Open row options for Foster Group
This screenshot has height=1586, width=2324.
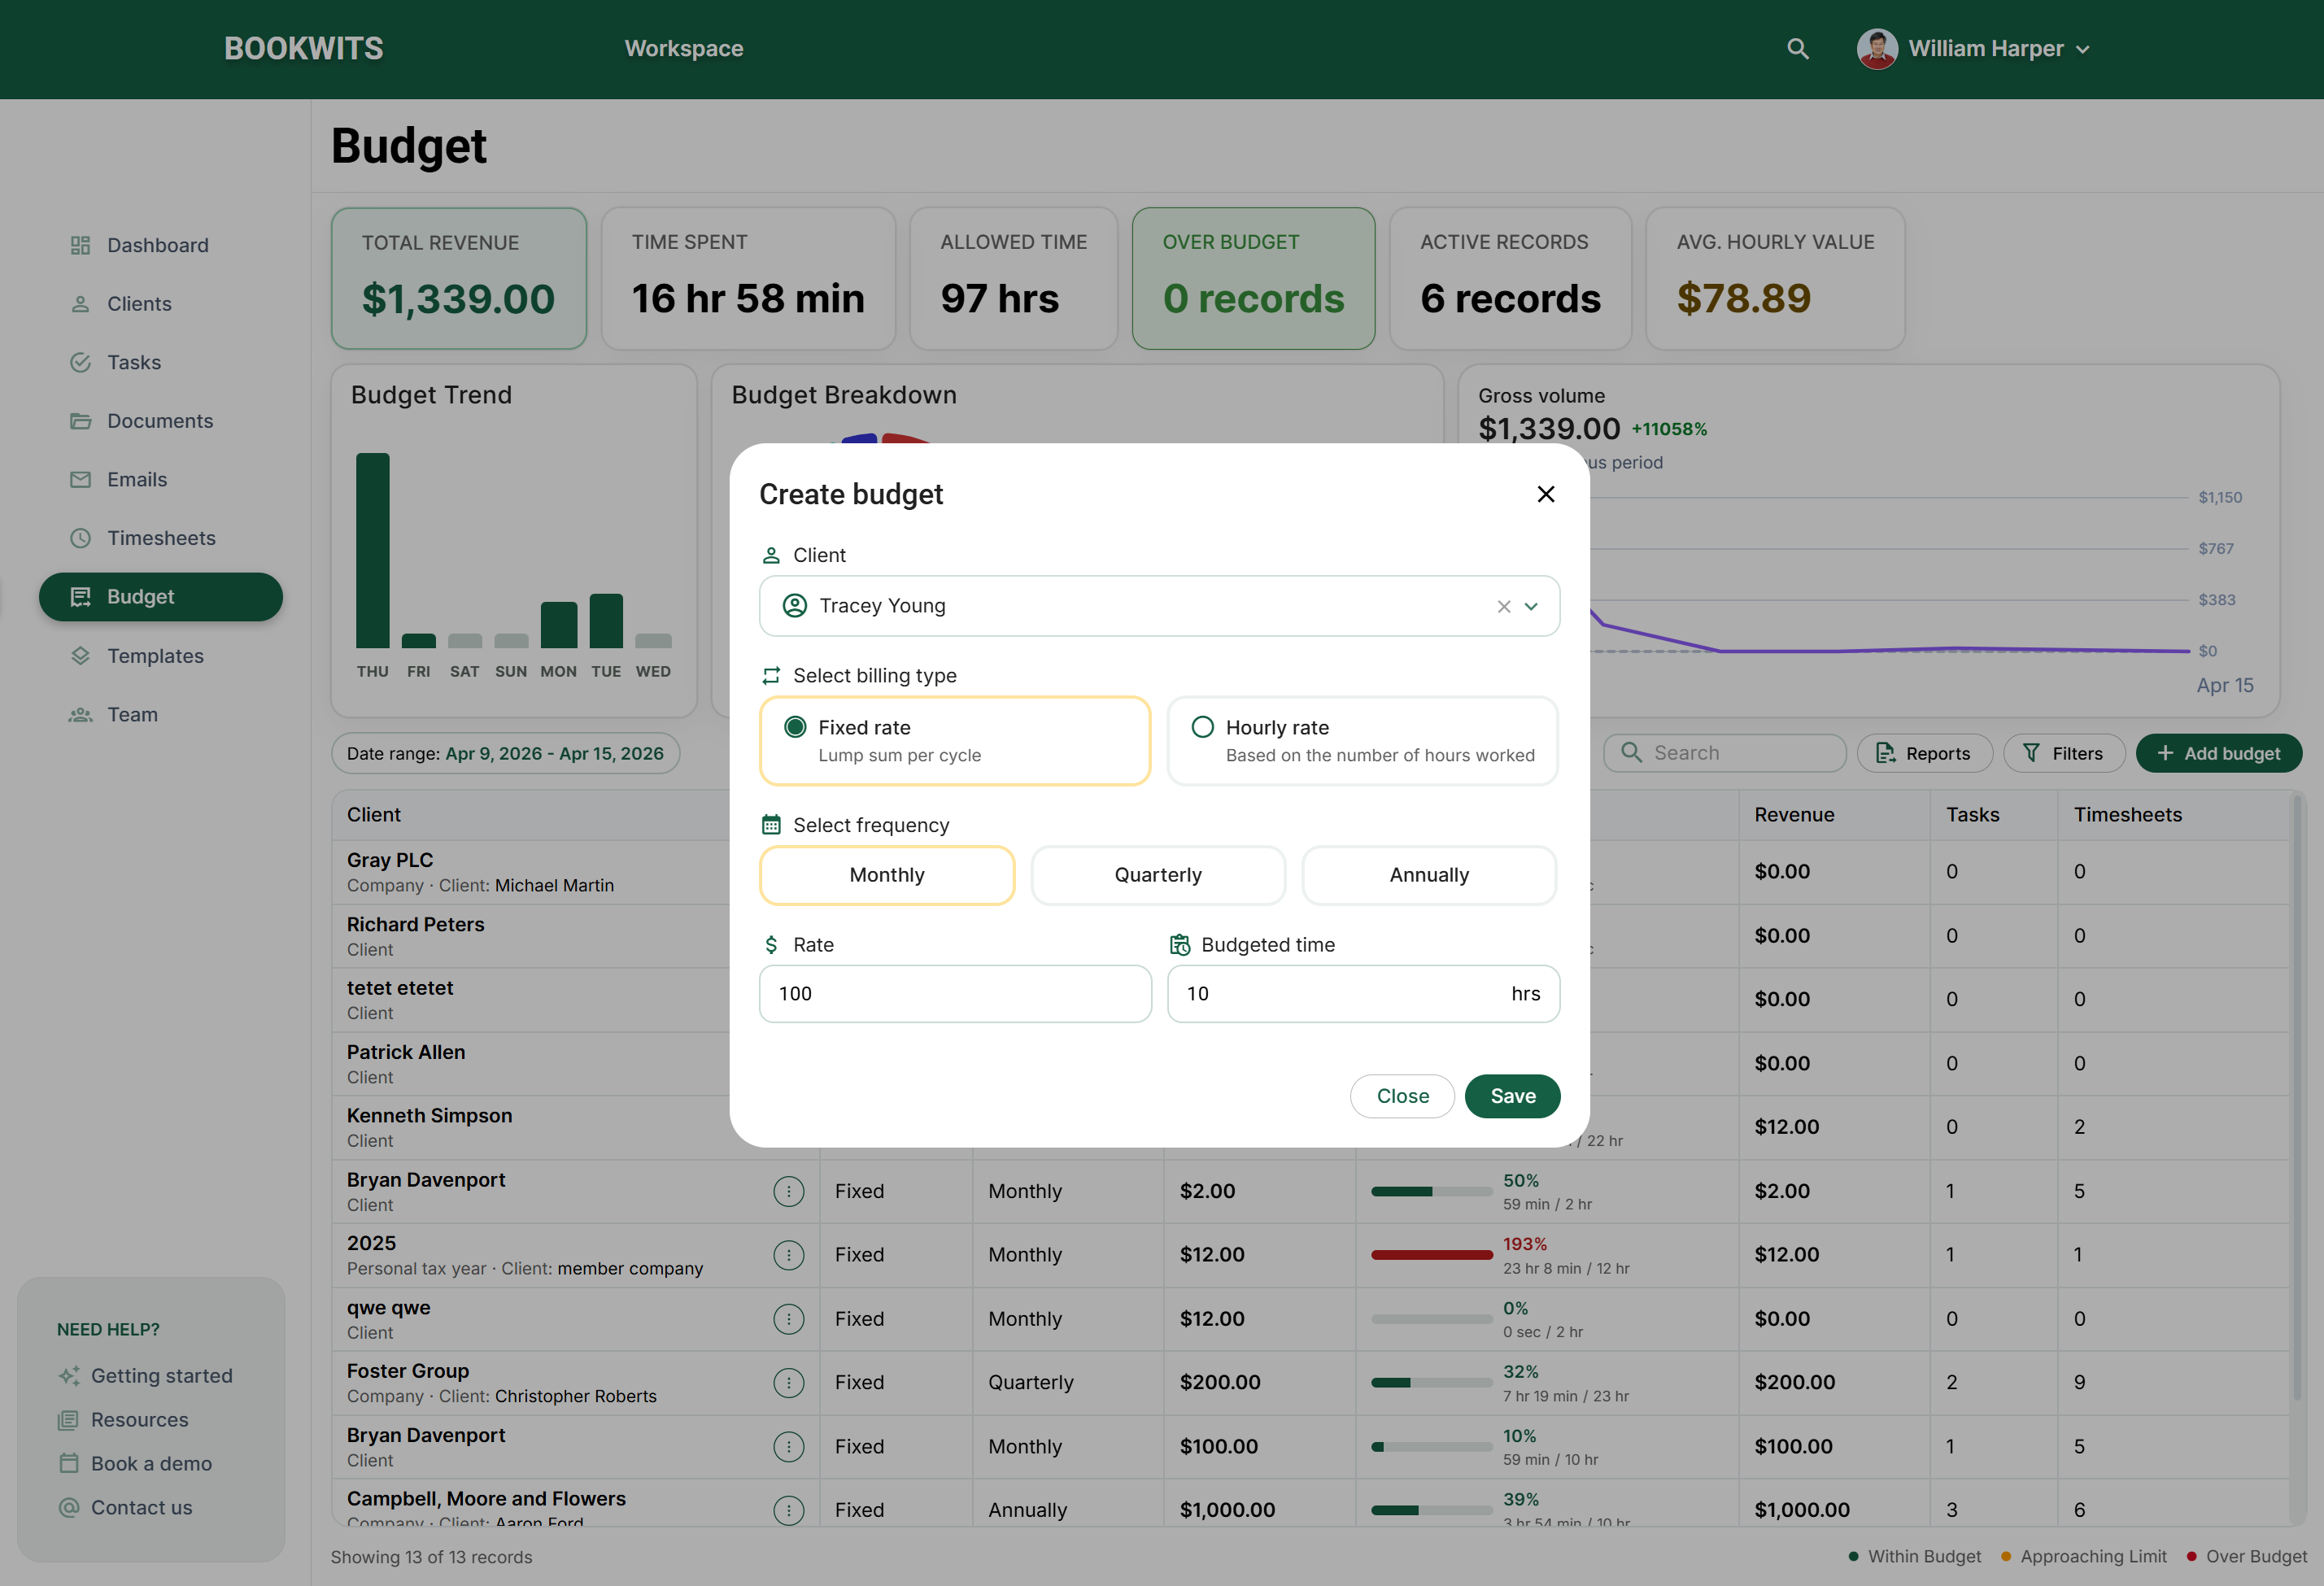[788, 1382]
